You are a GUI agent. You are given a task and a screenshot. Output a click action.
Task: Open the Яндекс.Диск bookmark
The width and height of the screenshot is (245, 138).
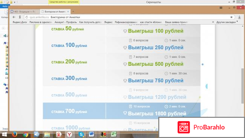pyautogui.click(x=20, y=22)
